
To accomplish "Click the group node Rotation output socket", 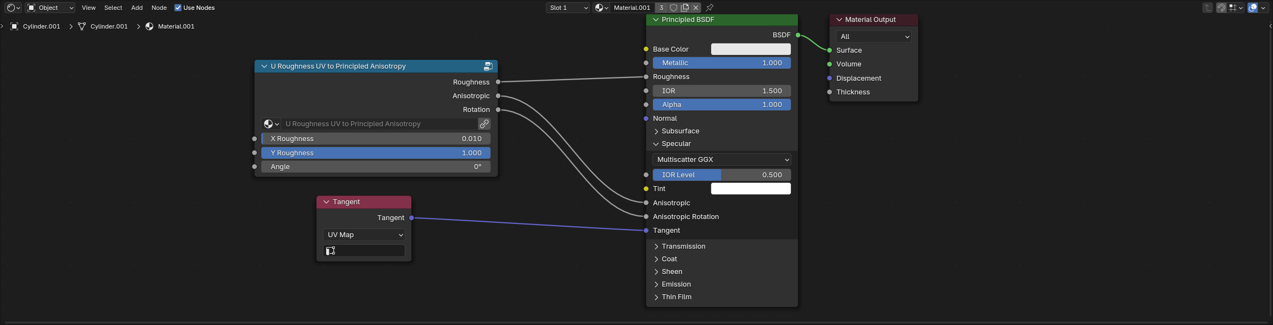I will pos(498,110).
